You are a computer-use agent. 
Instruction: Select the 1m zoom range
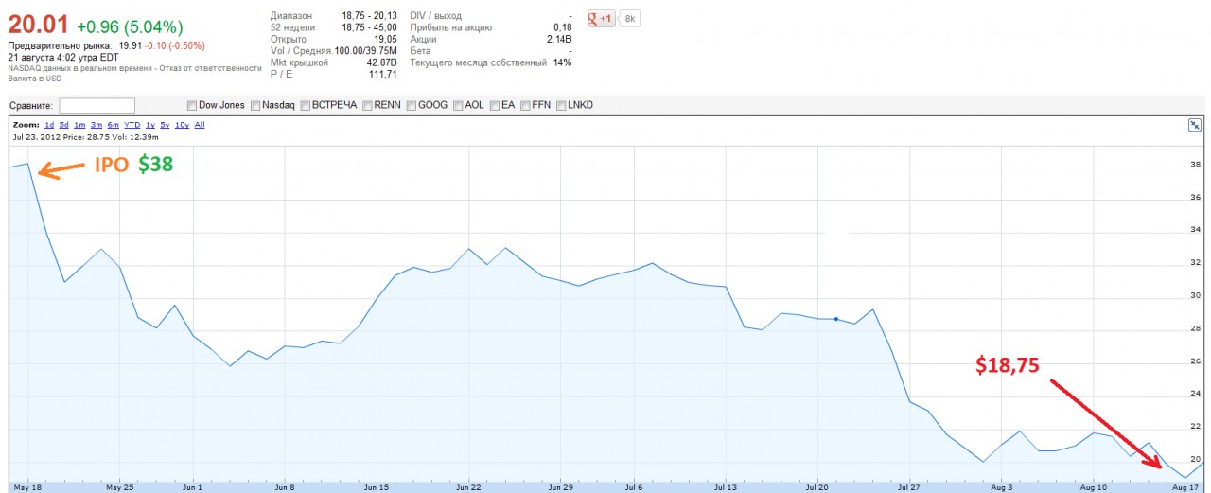pyautogui.click(x=79, y=125)
